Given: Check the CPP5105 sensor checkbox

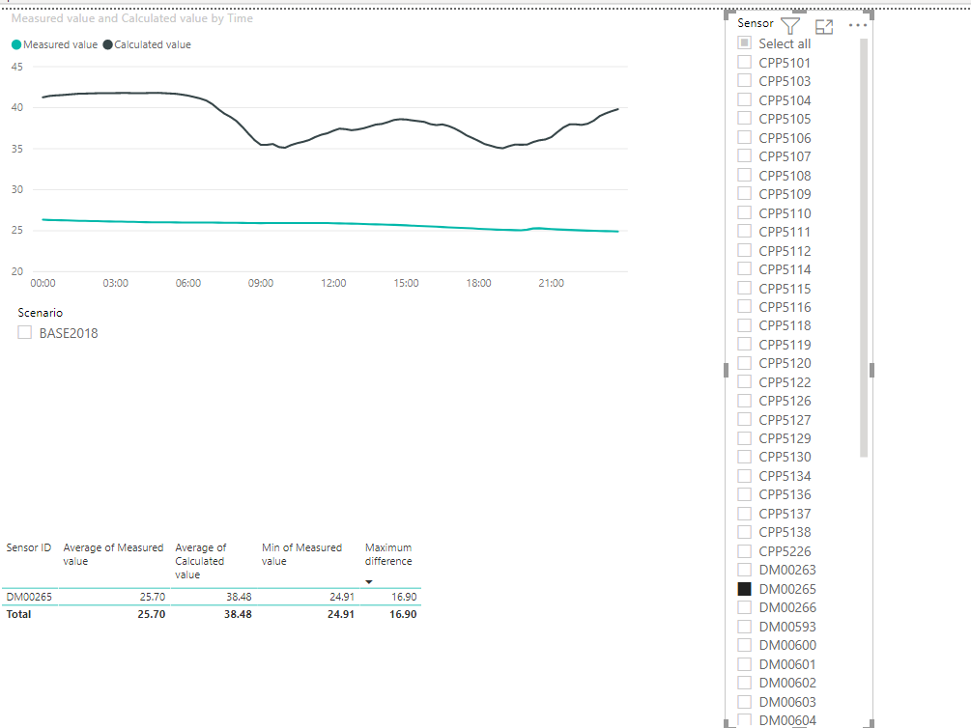Looking at the screenshot, I should [744, 118].
